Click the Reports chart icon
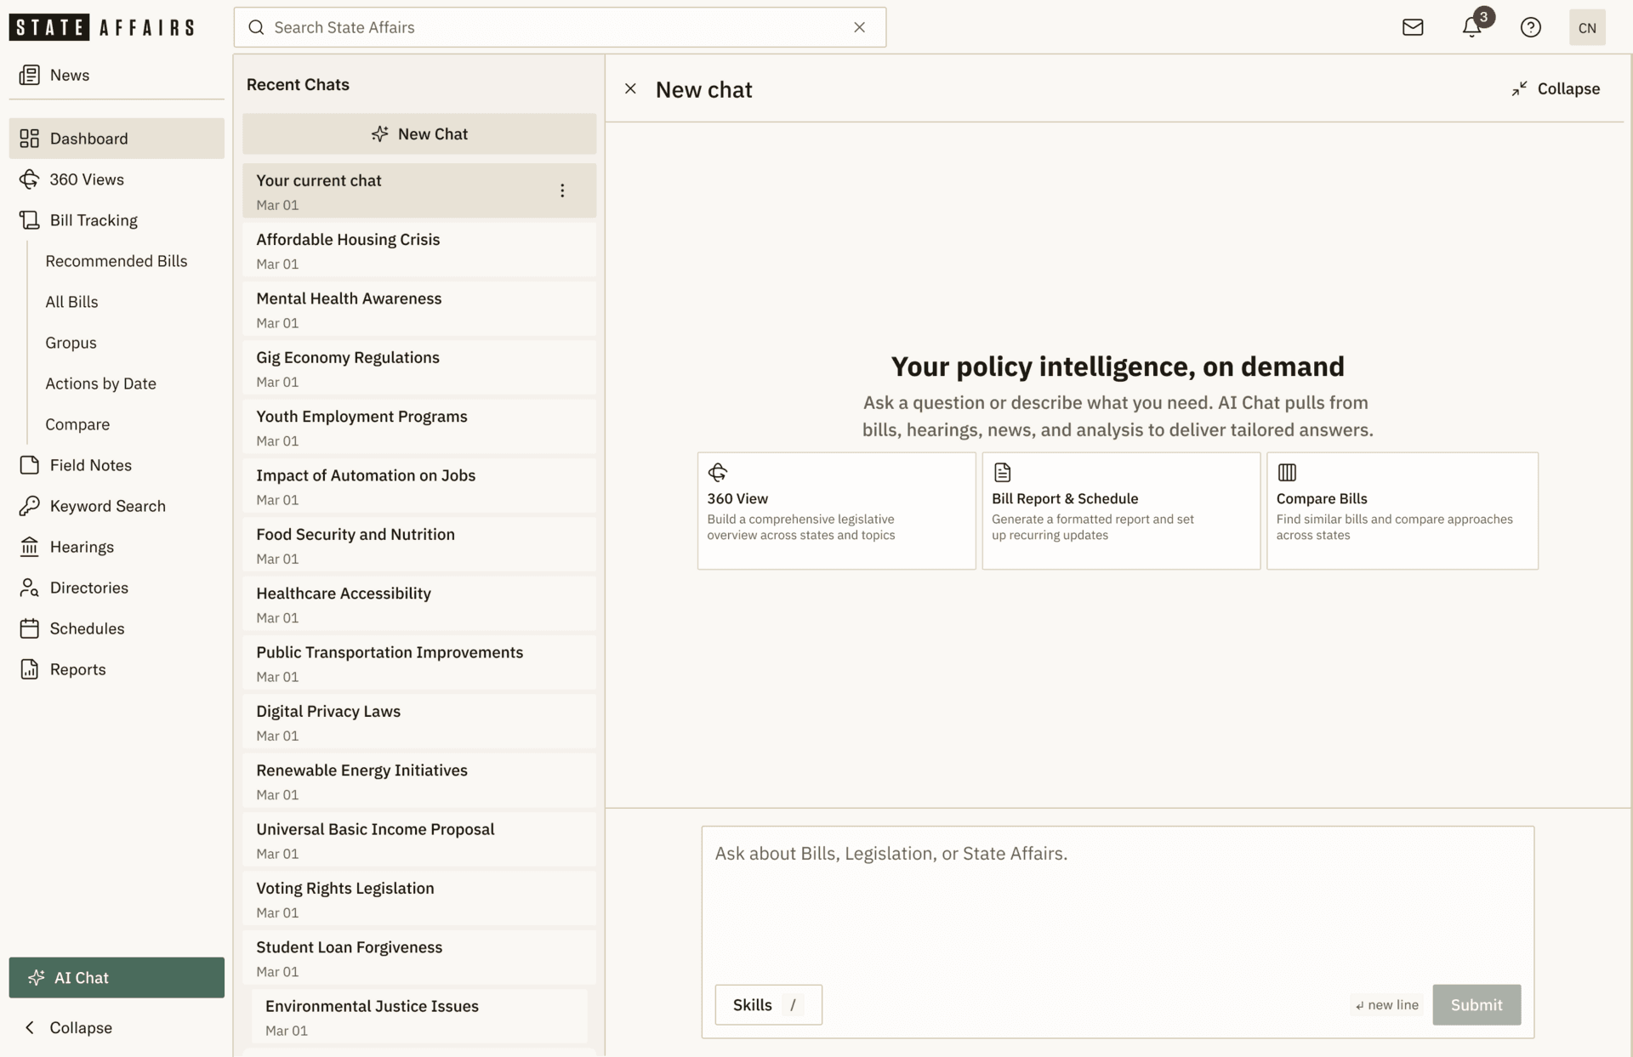The width and height of the screenshot is (1633, 1057). pos(30,668)
